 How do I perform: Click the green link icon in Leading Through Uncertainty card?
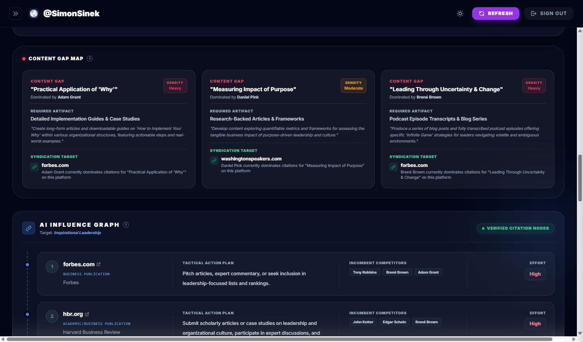click(393, 167)
